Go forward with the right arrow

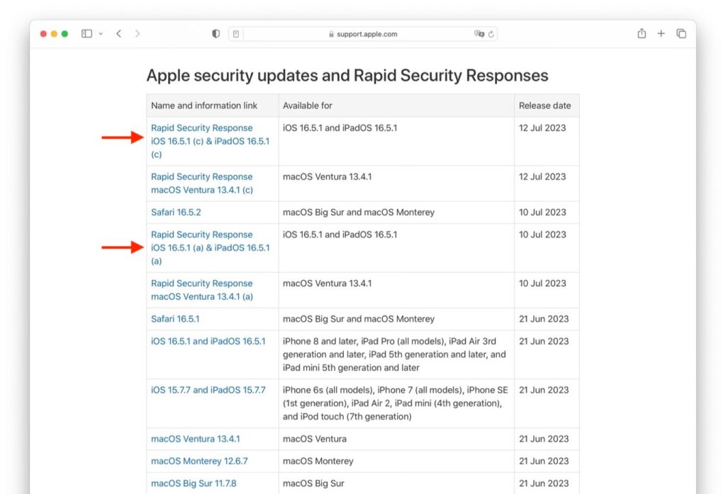(x=137, y=34)
